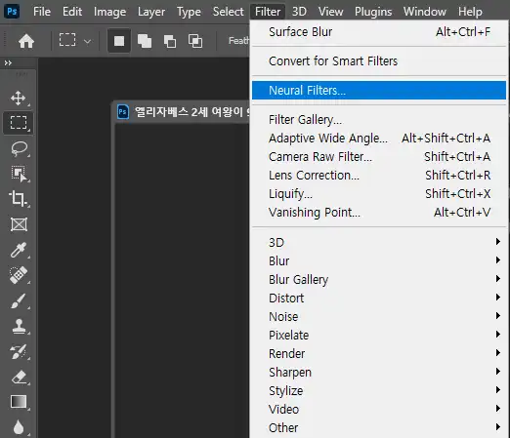Select the Brush tool
The width and height of the screenshot is (510, 438).
pyautogui.click(x=19, y=300)
